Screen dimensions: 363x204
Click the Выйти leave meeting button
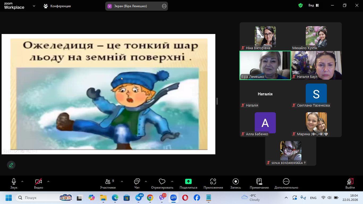tap(350, 184)
